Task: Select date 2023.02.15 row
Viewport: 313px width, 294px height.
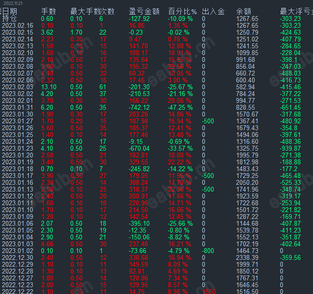Action: 18,32
